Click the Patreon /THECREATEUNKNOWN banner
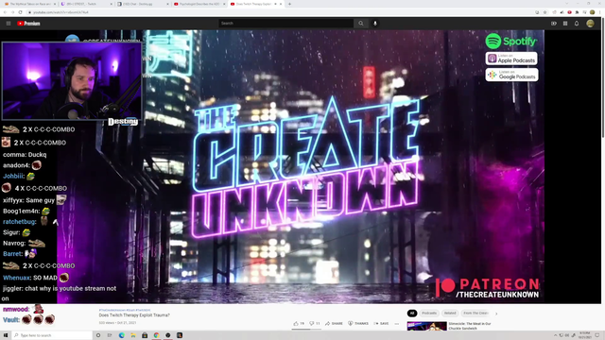The height and width of the screenshot is (340, 605). (488, 288)
